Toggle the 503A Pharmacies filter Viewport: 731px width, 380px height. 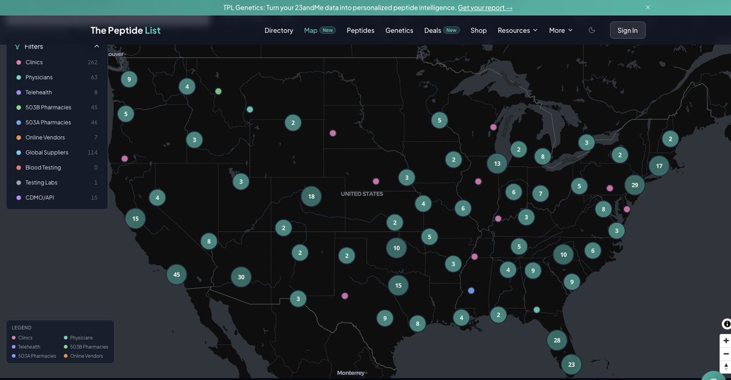[57, 122]
